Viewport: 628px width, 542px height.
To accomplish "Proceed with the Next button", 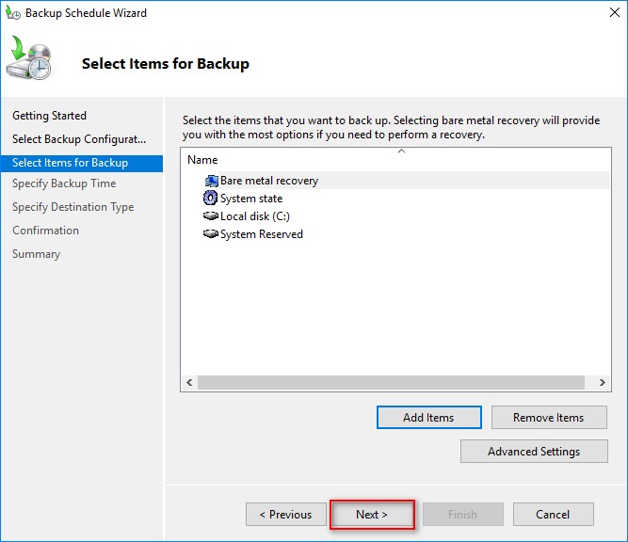I will pyautogui.click(x=372, y=515).
